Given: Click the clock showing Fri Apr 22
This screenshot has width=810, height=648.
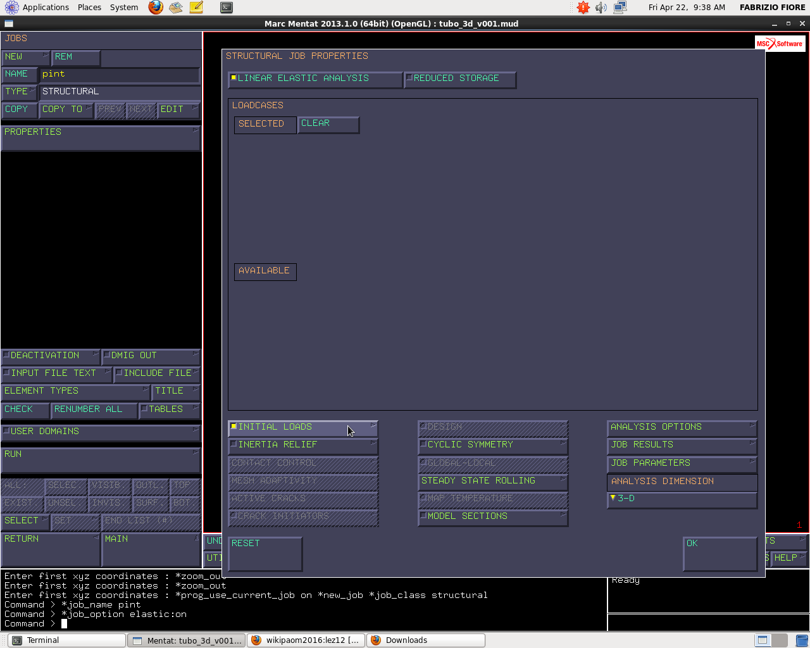Looking at the screenshot, I should pos(687,8).
